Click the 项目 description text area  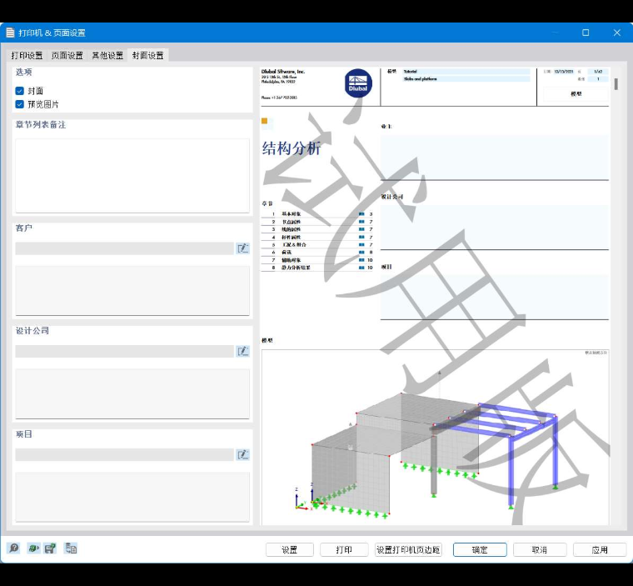(132, 497)
